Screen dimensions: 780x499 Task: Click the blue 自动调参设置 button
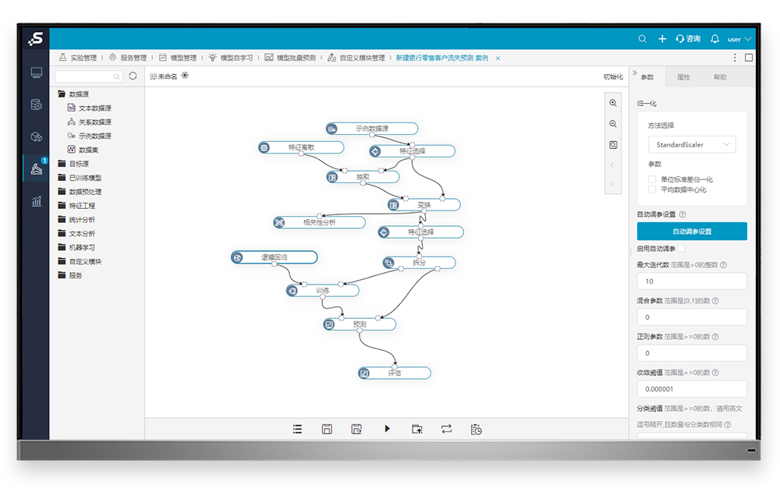coord(691,232)
